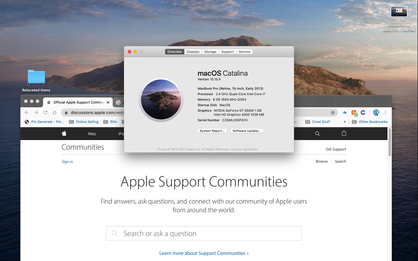Click the blue C extension icon
This screenshot has width=418, height=261.
363,113
